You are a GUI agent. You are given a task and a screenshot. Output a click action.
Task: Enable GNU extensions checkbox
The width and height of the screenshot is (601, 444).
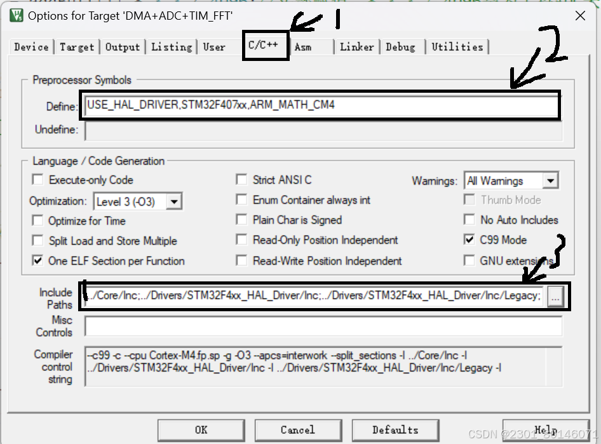(469, 260)
